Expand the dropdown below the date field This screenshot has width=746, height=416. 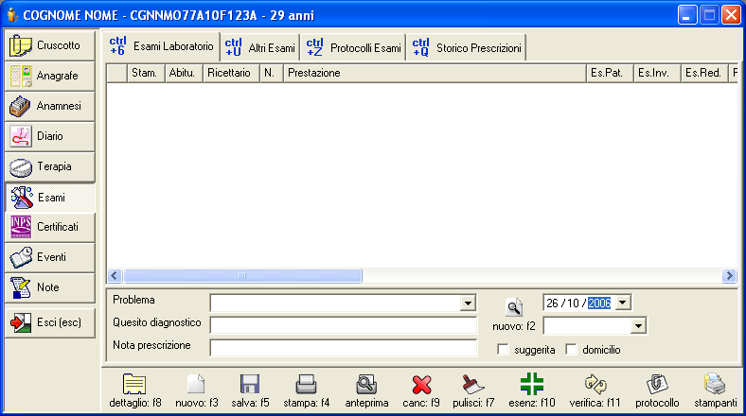pyautogui.click(x=638, y=326)
